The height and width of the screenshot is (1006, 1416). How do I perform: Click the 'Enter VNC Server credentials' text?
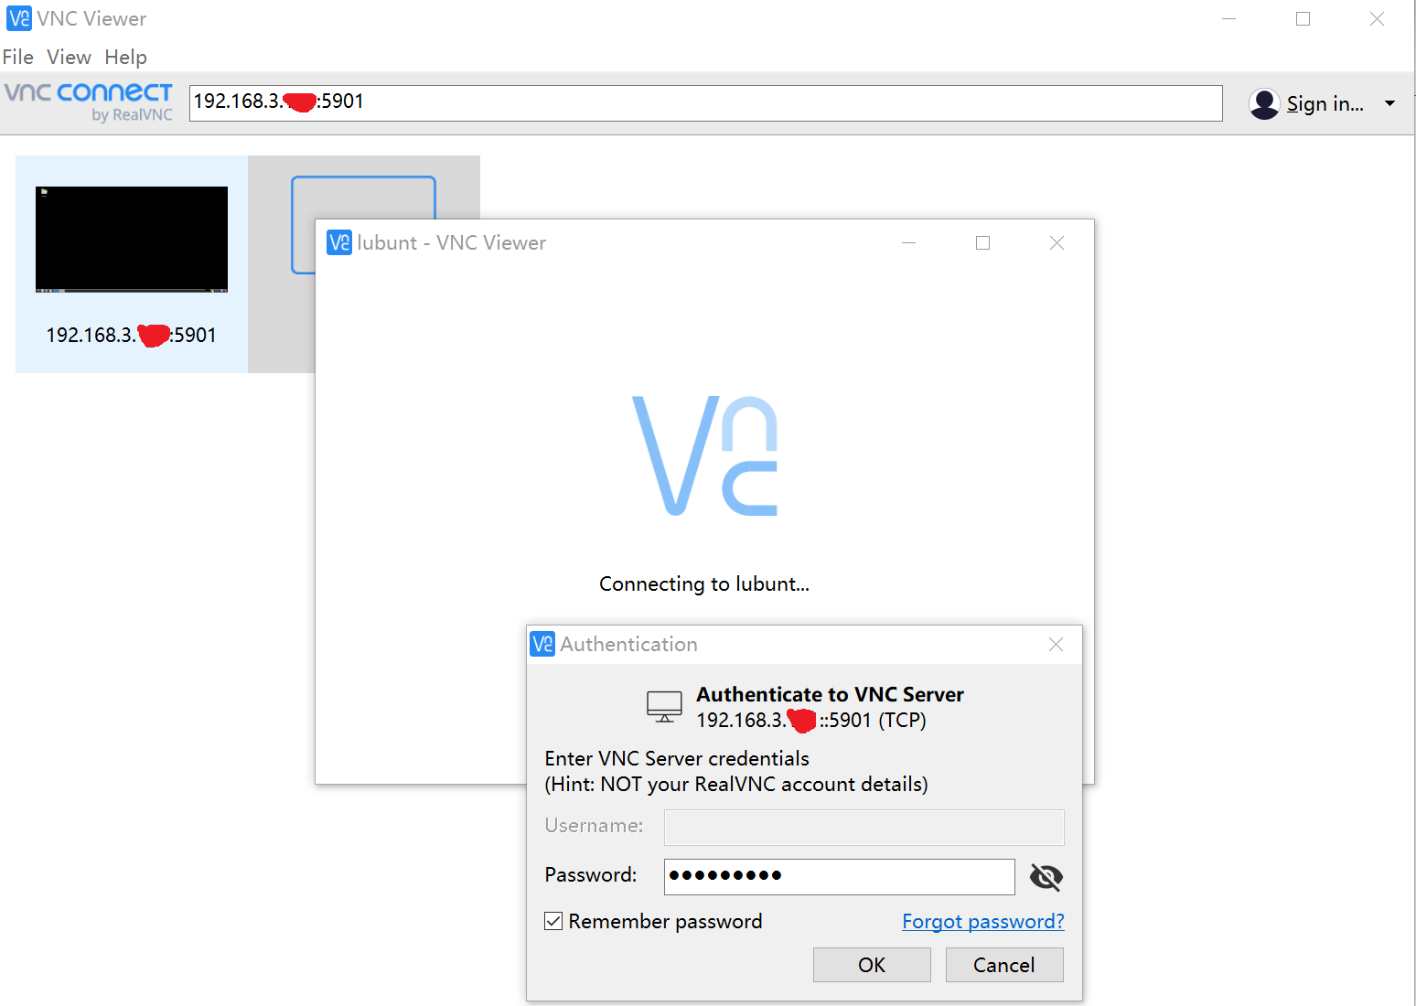(x=677, y=758)
